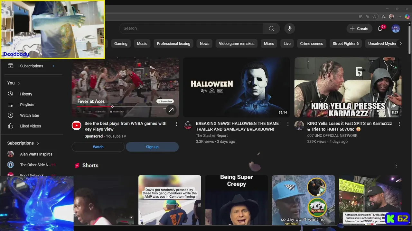Play the Davis gang members short
This screenshot has height=231, width=412.
click(x=170, y=200)
